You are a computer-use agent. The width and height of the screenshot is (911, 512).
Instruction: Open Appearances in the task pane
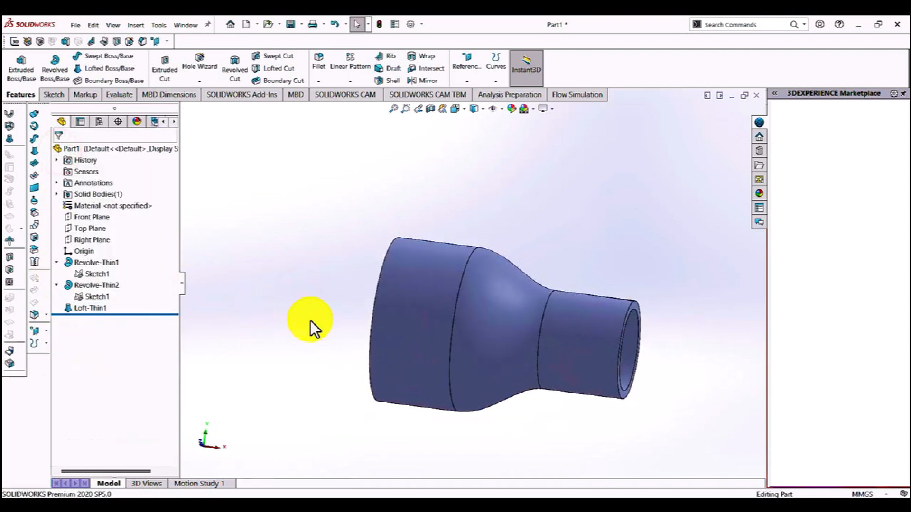759,193
